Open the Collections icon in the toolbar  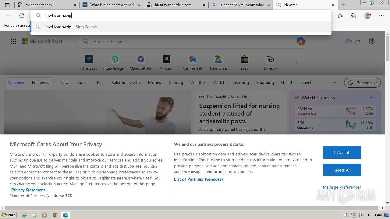pyautogui.click(x=353, y=16)
